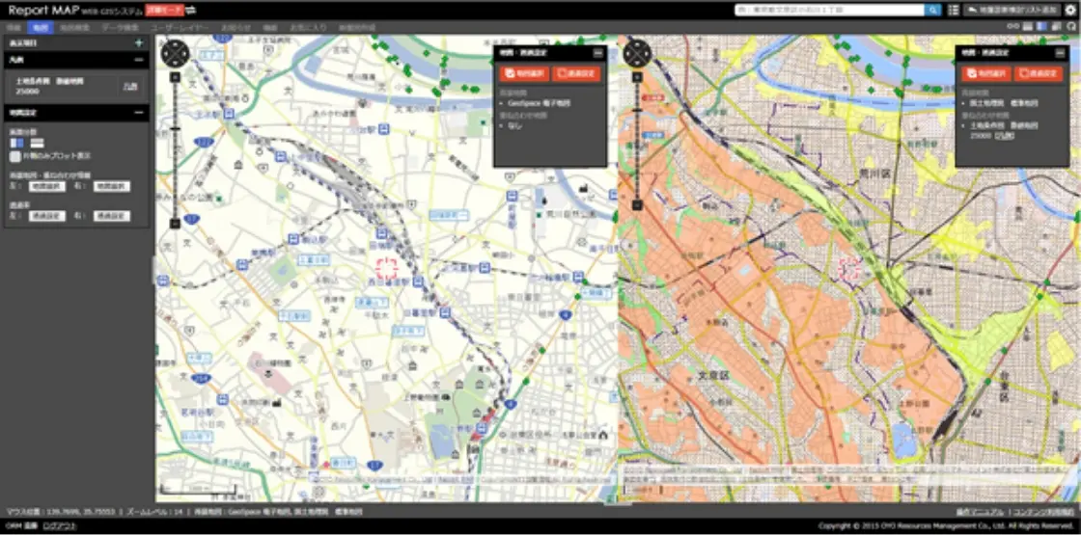Collapse the map settings sidebar section

[x=139, y=113]
